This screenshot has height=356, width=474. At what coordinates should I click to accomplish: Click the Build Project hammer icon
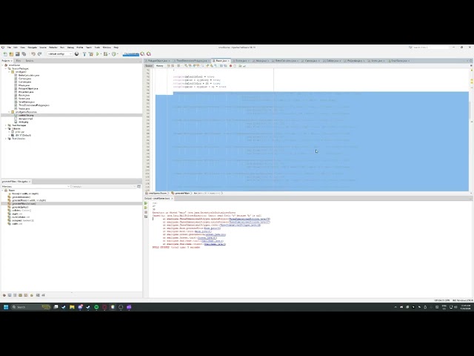click(x=84, y=54)
